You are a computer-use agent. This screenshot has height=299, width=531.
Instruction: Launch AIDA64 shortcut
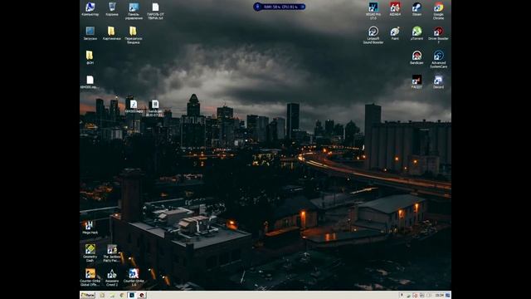click(395, 9)
